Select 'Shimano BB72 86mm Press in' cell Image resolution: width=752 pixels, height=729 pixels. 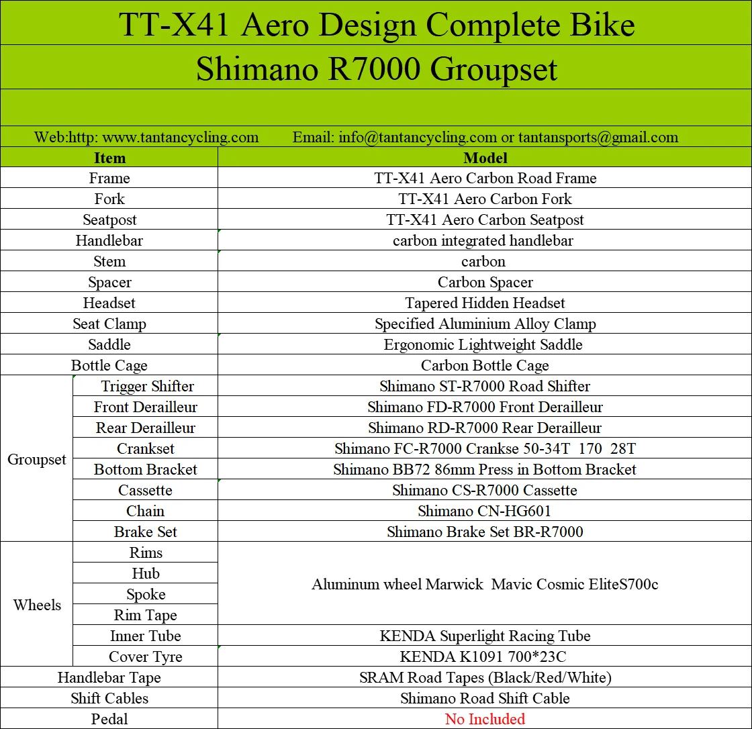(485, 469)
